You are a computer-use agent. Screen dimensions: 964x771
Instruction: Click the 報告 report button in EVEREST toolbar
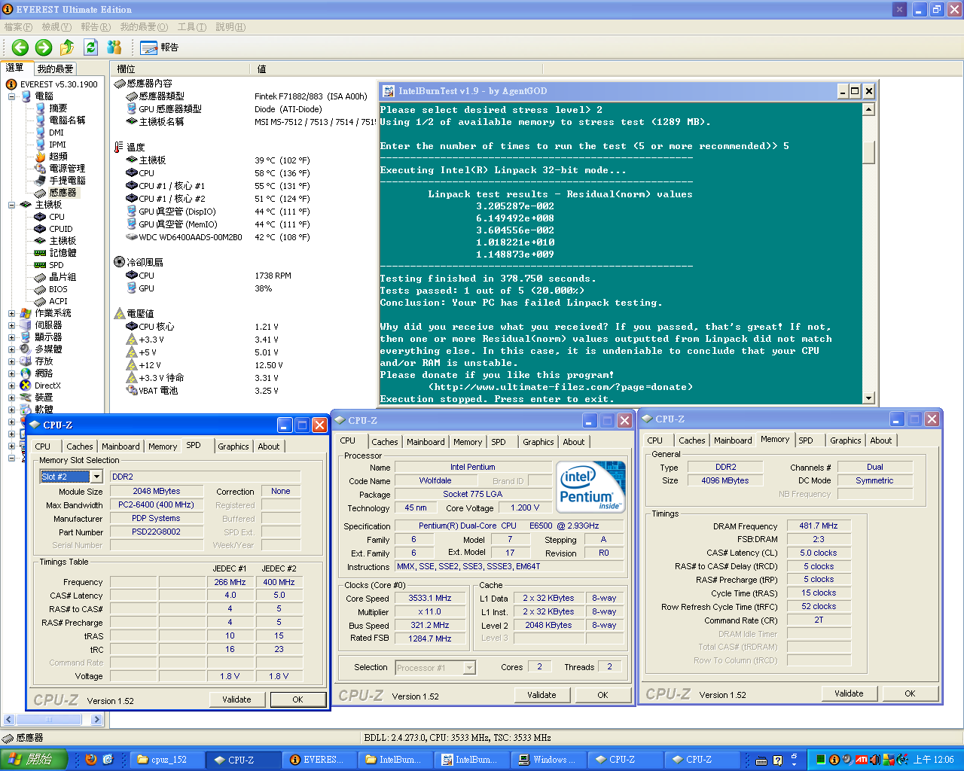coord(160,47)
